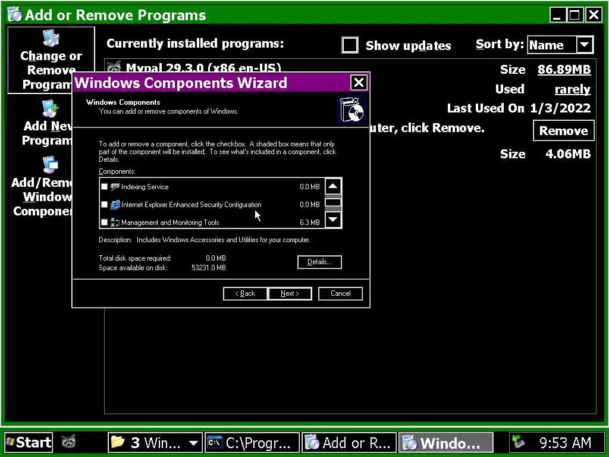Click the < Back button
The width and height of the screenshot is (609, 457).
pos(245,293)
